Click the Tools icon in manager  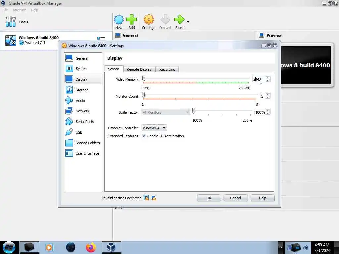coord(11,22)
